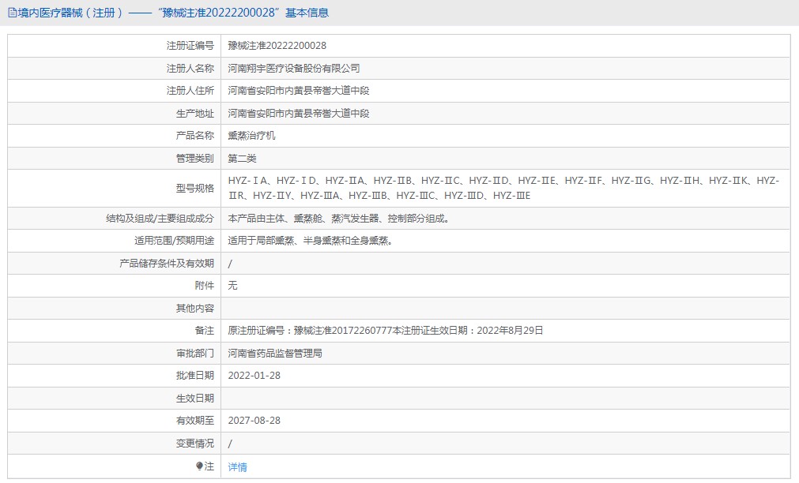Click the 注册人住所 address value

pyautogui.click(x=298, y=91)
